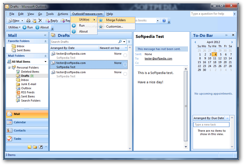Click Type a question for help box
The width and height of the screenshot is (244, 165).
point(212,14)
